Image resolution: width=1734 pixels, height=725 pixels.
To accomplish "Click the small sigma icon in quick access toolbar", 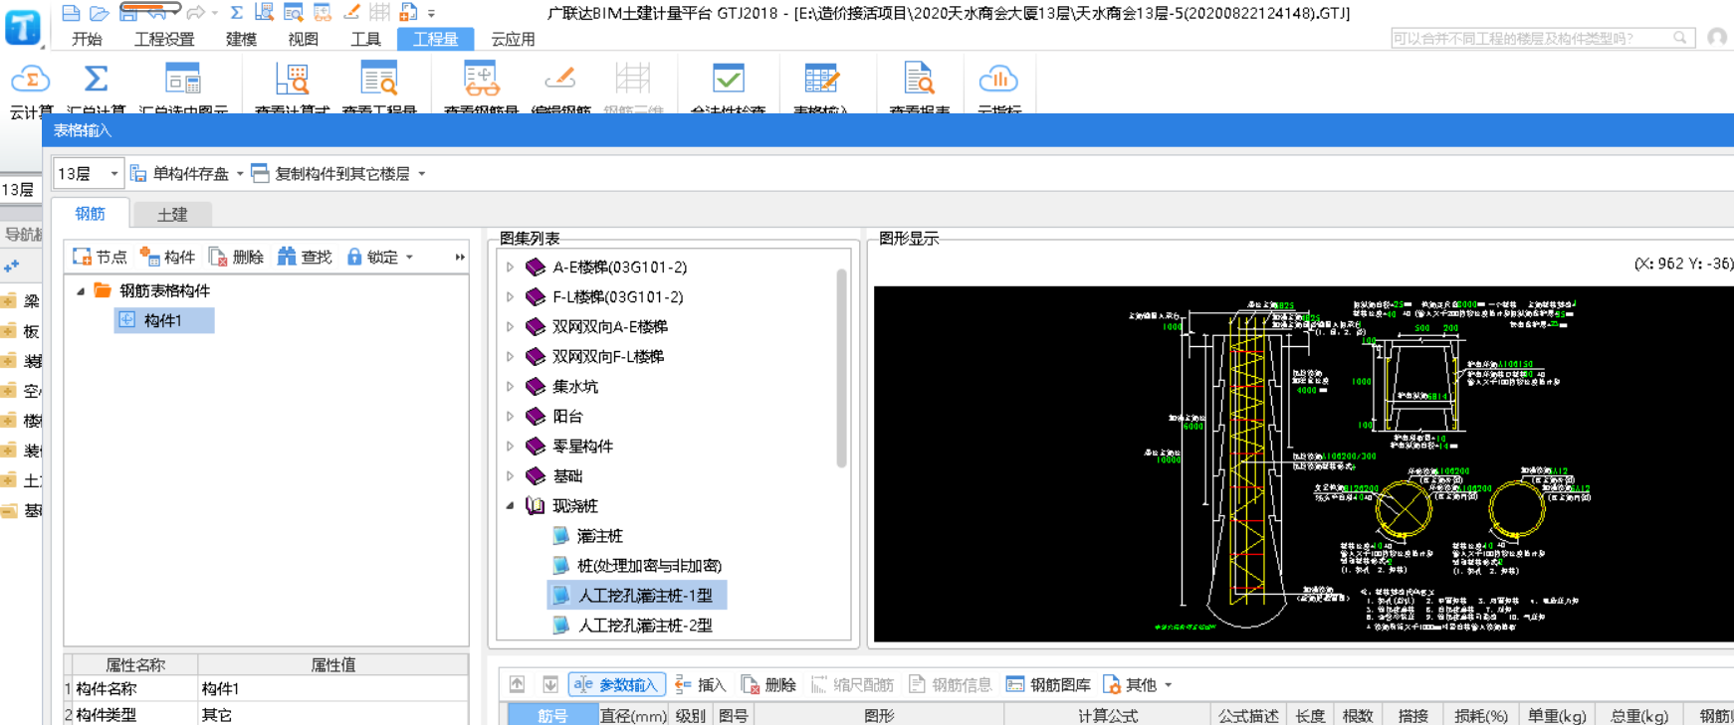I will (237, 13).
